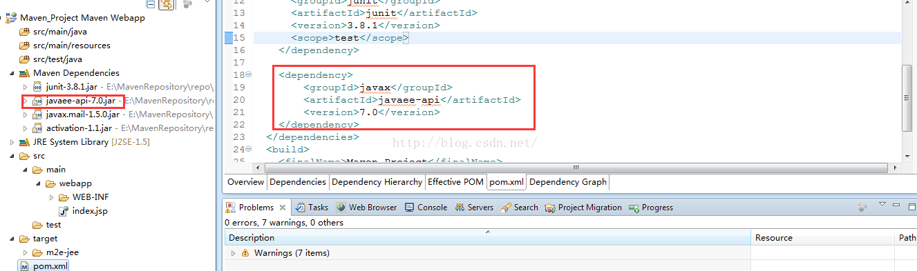Click the pom.xml Maven file icon
The image size is (917, 271).
pos(25,266)
